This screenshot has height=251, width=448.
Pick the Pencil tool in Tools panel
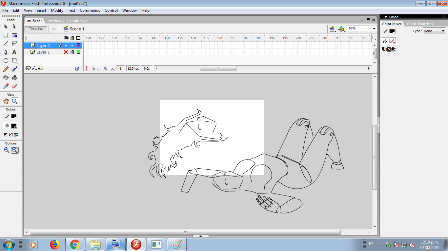pos(6,69)
